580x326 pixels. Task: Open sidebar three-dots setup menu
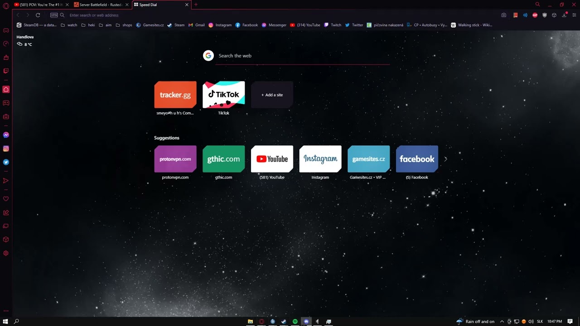tap(6, 311)
